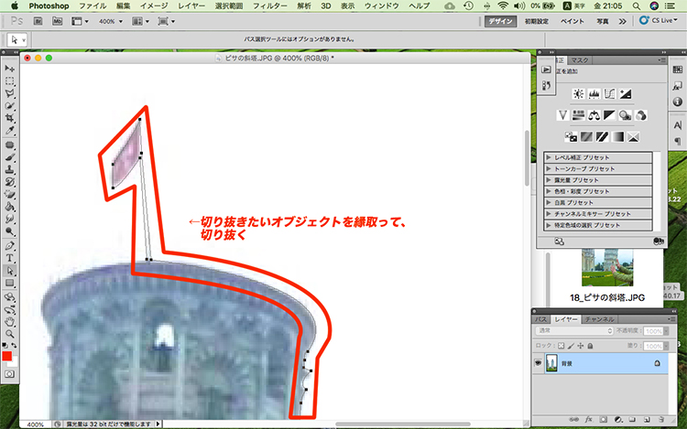Select the Zoom tool in toolbox
This screenshot has width=687, height=429.
coord(10,335)
